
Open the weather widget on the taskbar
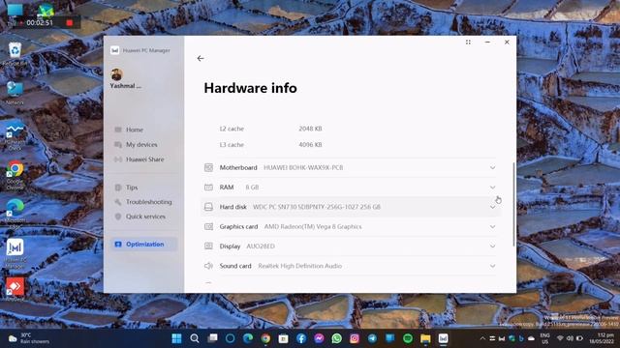pyautogui.click(x=29, y=338)
